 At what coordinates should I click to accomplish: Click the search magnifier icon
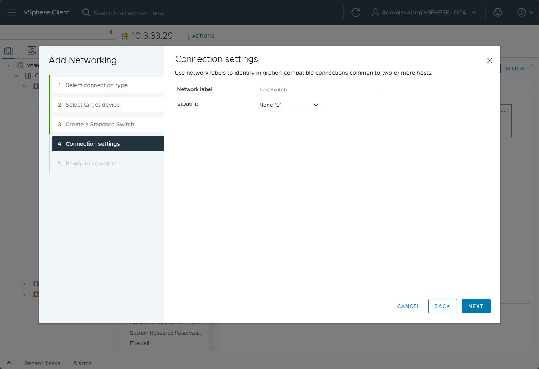86,13
